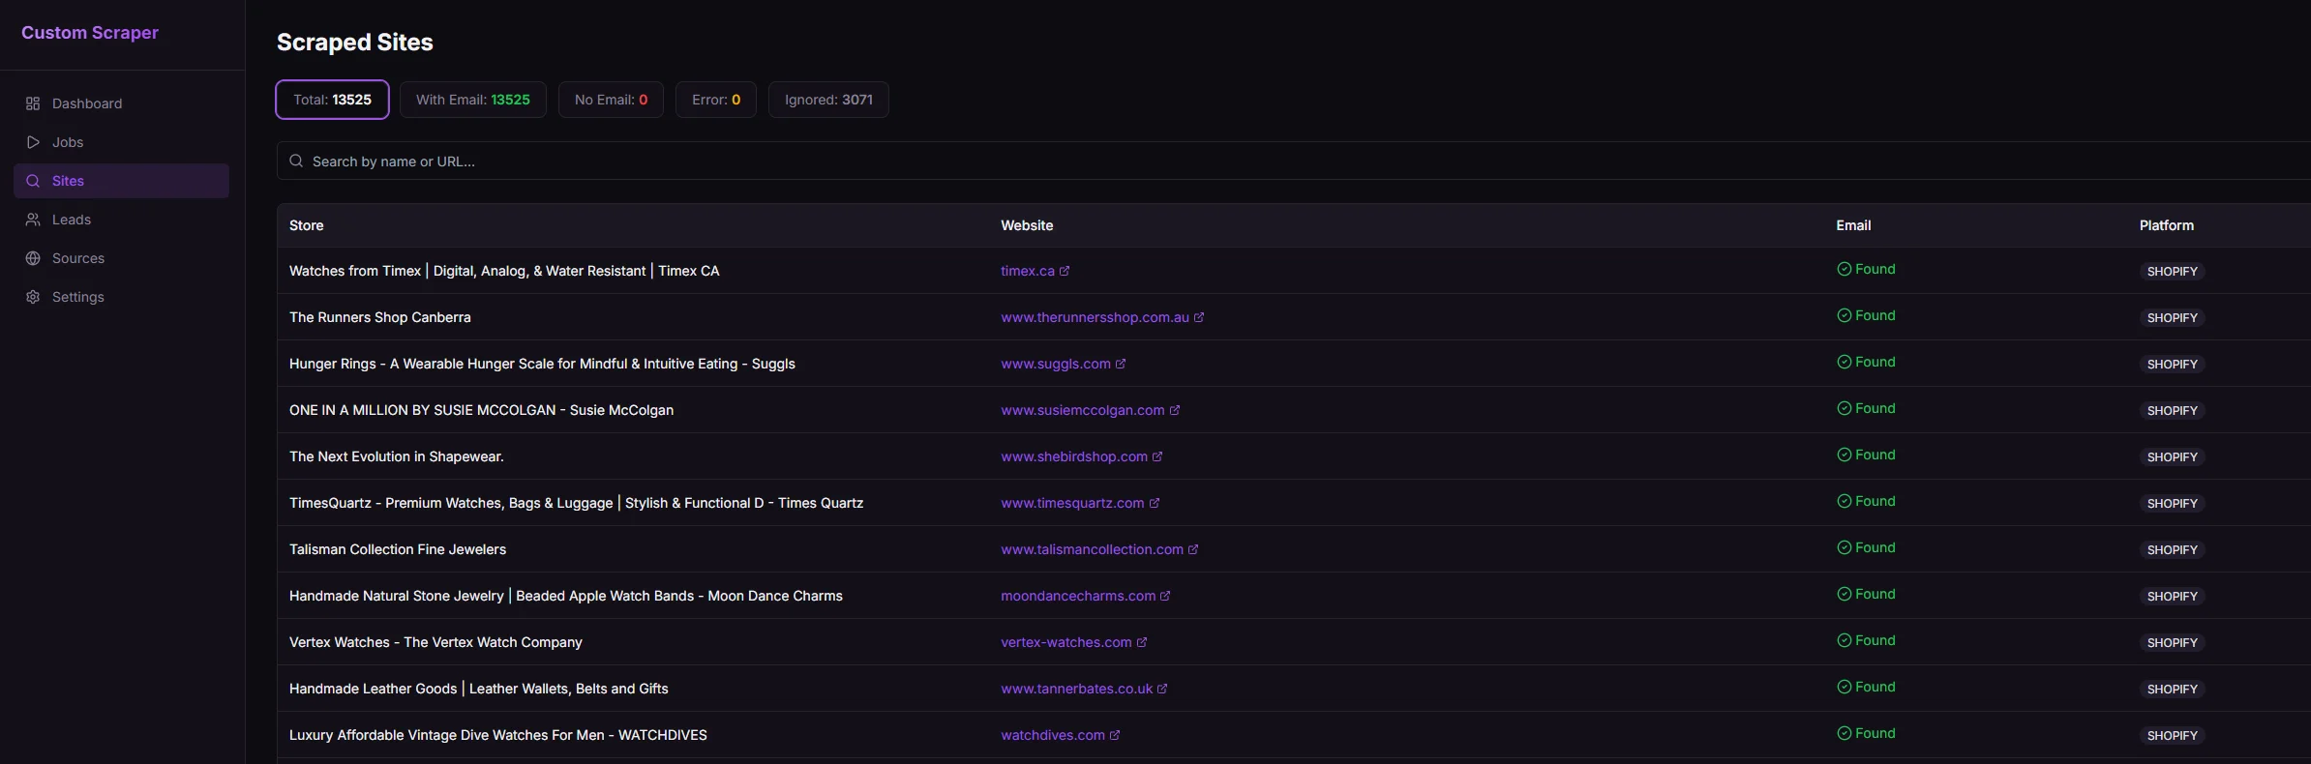
Task: Click the SHOPIFY badge in Talisman Collection row
Action: [x=2172, y=549]
